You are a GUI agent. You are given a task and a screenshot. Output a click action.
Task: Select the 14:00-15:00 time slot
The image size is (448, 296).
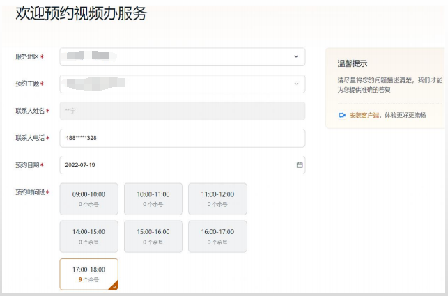click(x=89, y=236)
